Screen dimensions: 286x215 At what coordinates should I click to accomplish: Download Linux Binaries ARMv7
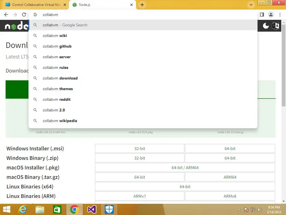[x=140, y=196]
